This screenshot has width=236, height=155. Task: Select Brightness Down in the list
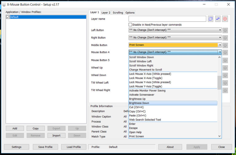click(173, 103)
